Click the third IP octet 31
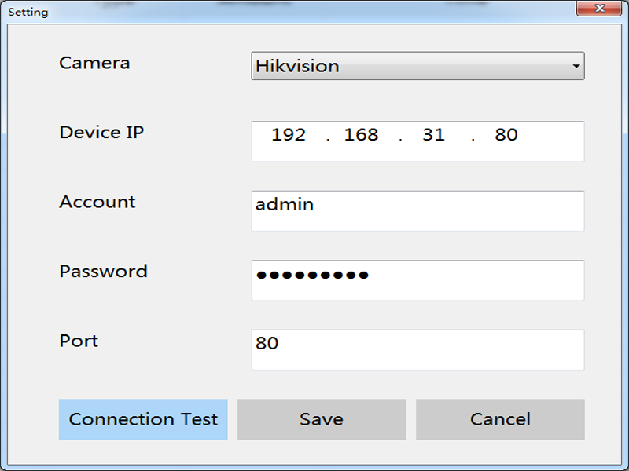 coord(434,135)
